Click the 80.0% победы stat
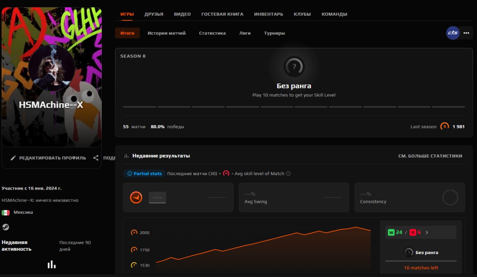Image resolution: width=477 pixels, height=277 pixels. click(167, 127)
